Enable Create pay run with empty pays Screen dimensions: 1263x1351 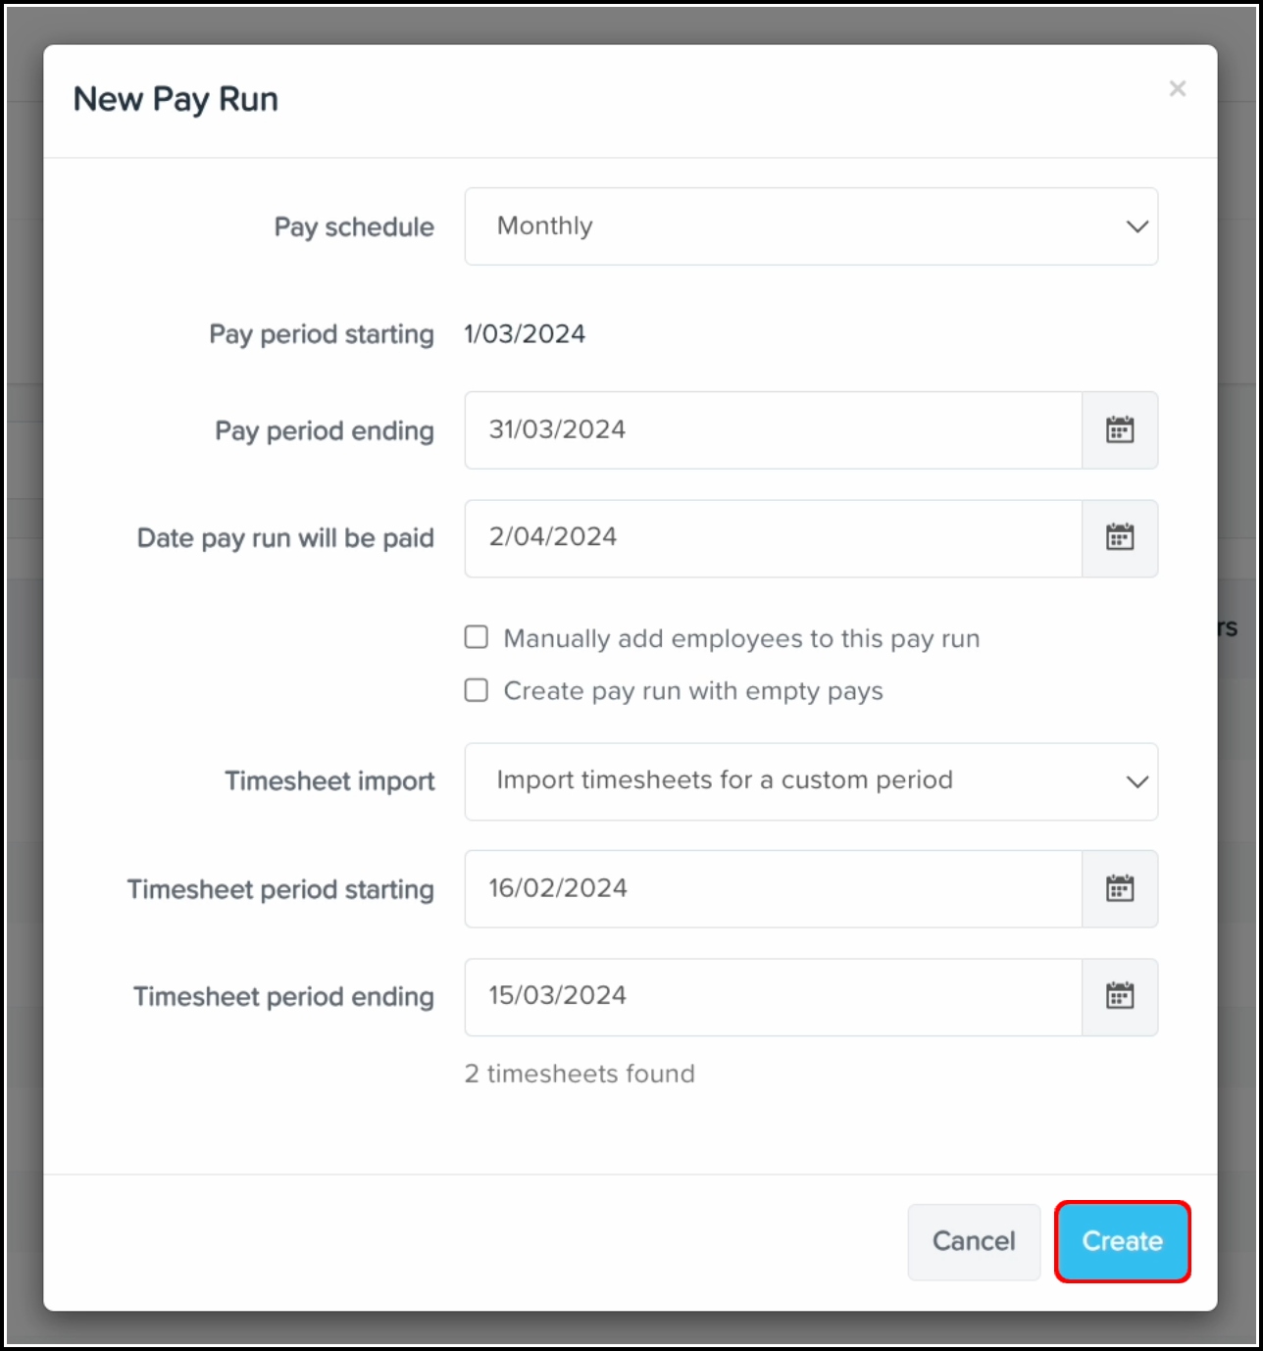(x=477, y=691)
